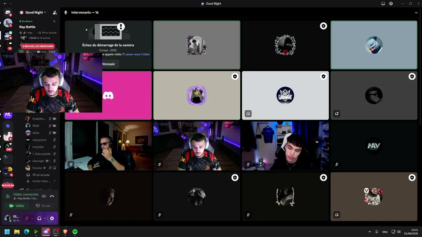Open taskbar volume control
Screen dimensions: 422x237
tap(399, 232)
